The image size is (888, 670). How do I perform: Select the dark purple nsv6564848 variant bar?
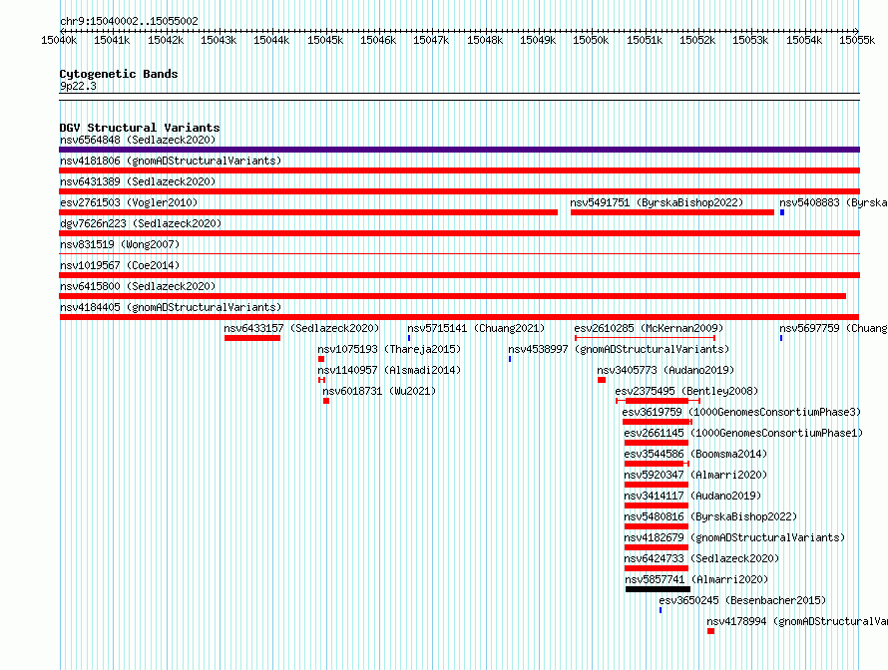(x=459, y=150)
